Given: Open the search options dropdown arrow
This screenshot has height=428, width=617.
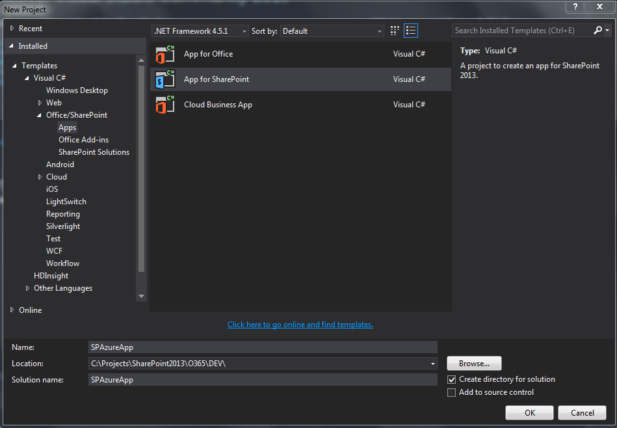Looking at the screenshot, I should pos(607,30).
